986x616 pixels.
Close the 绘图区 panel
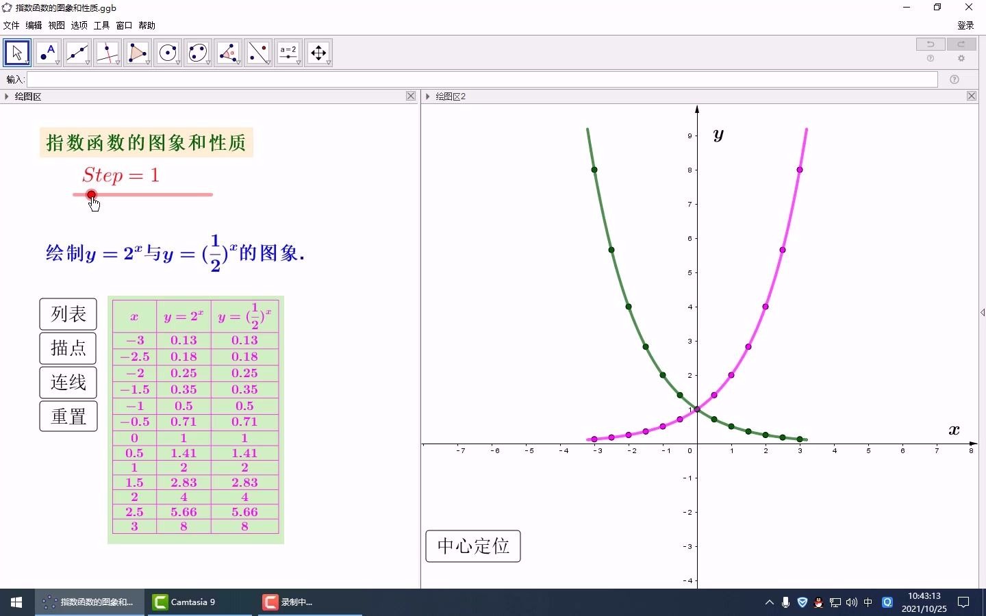click(411, 96)
